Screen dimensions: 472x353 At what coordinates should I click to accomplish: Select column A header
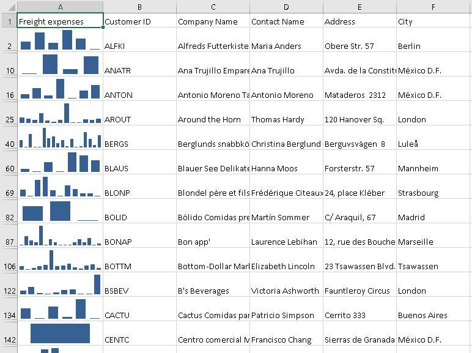[x=60, y=6]
